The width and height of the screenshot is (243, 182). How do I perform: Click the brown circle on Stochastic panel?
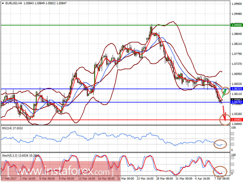click(x=220, y=171)
